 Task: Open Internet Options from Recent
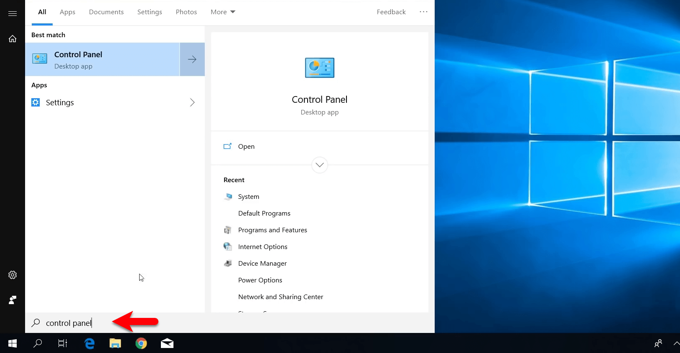pos(263,246)
